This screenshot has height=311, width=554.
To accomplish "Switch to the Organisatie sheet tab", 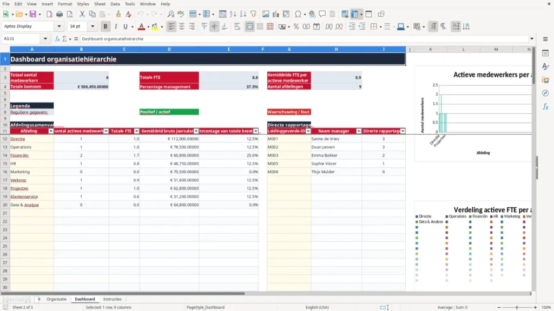I will point(56,299).
